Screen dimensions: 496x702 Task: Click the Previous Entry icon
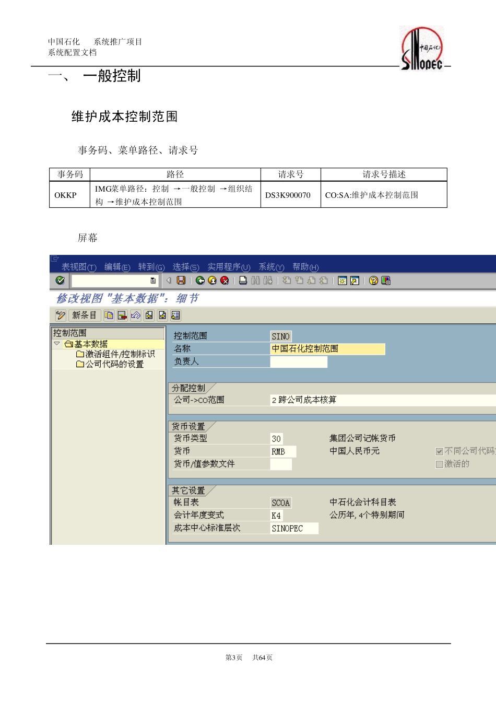point(149,315)
